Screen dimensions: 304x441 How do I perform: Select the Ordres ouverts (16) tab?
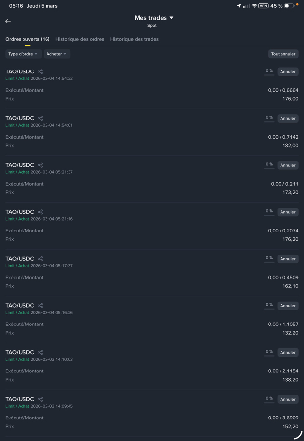[27, 39]
